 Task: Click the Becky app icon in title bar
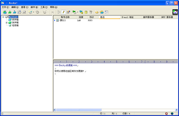(2, 3)
